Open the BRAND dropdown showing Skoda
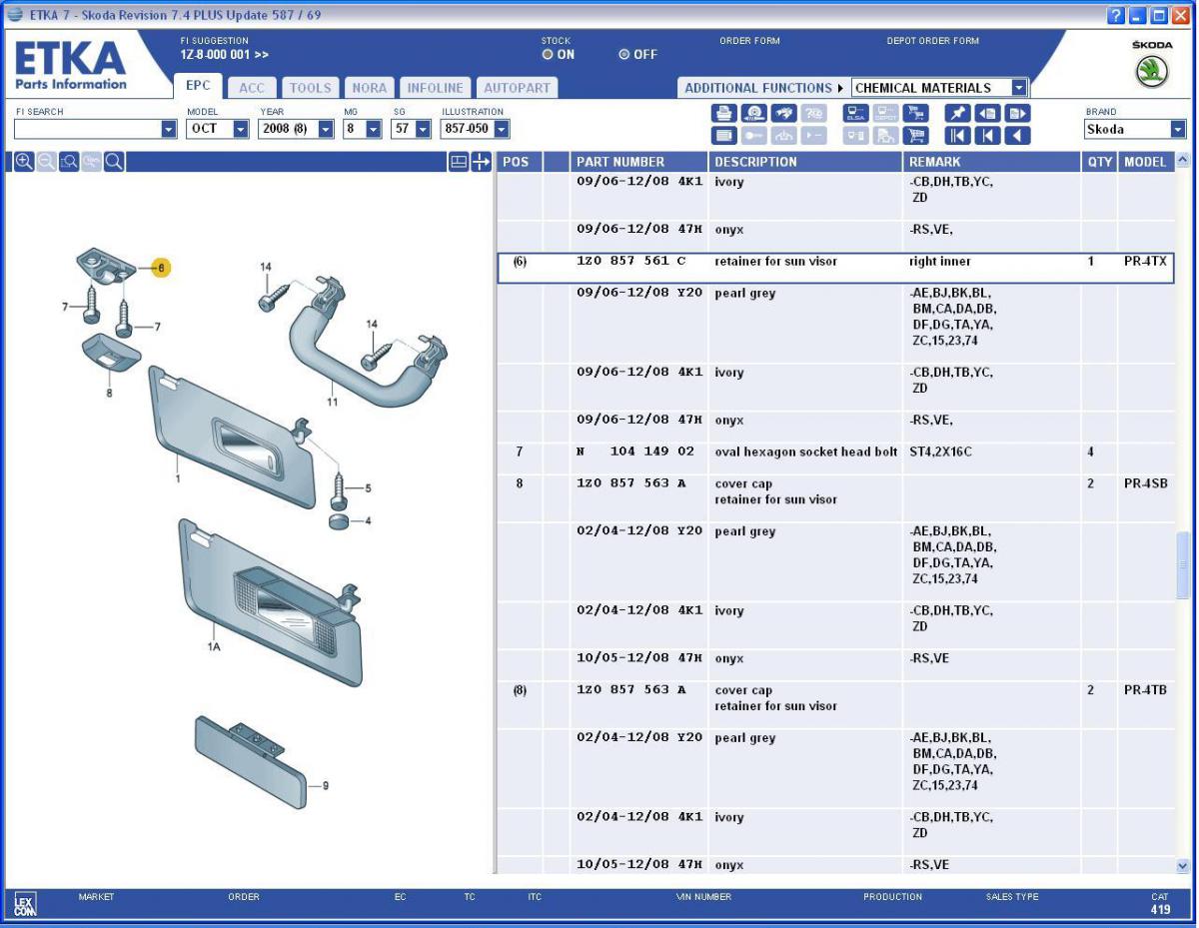The image size is (1199, 928). point(1177,129)
